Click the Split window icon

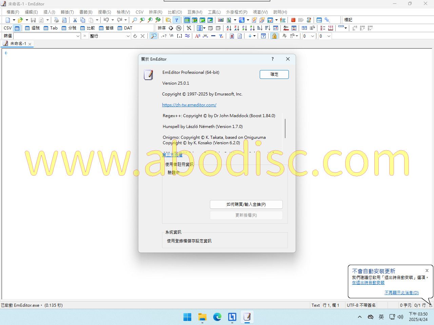point(319,20)
